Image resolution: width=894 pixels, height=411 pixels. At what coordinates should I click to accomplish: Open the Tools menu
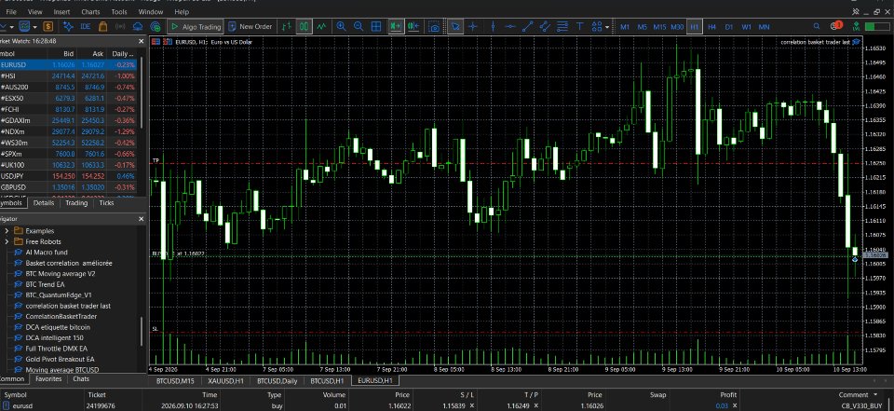point(119,11)
